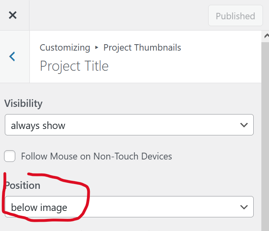This screenshot has height=231, width=269.
Task: Click the scrollbar up arrow
Action: tap(266, 36)
